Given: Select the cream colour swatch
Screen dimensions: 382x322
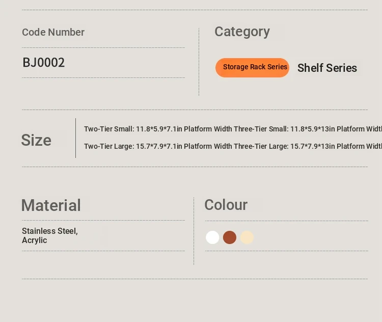Looking at the screenshot, I should click(x=247, y=237).
